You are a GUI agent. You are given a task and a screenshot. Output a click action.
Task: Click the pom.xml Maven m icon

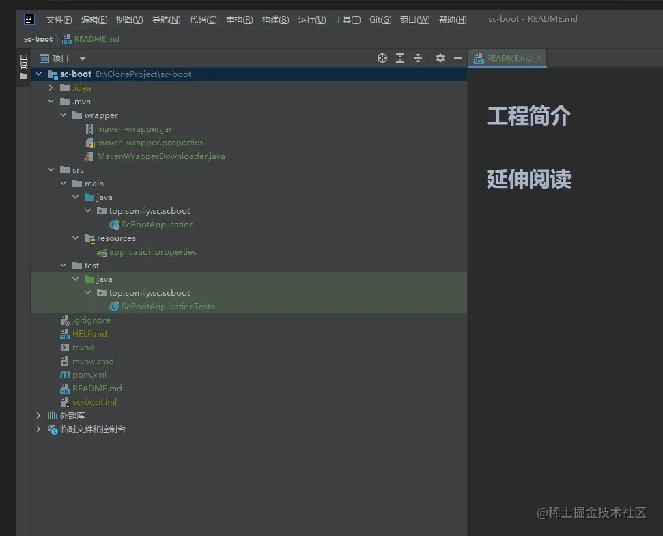click(x=65, y=375)
